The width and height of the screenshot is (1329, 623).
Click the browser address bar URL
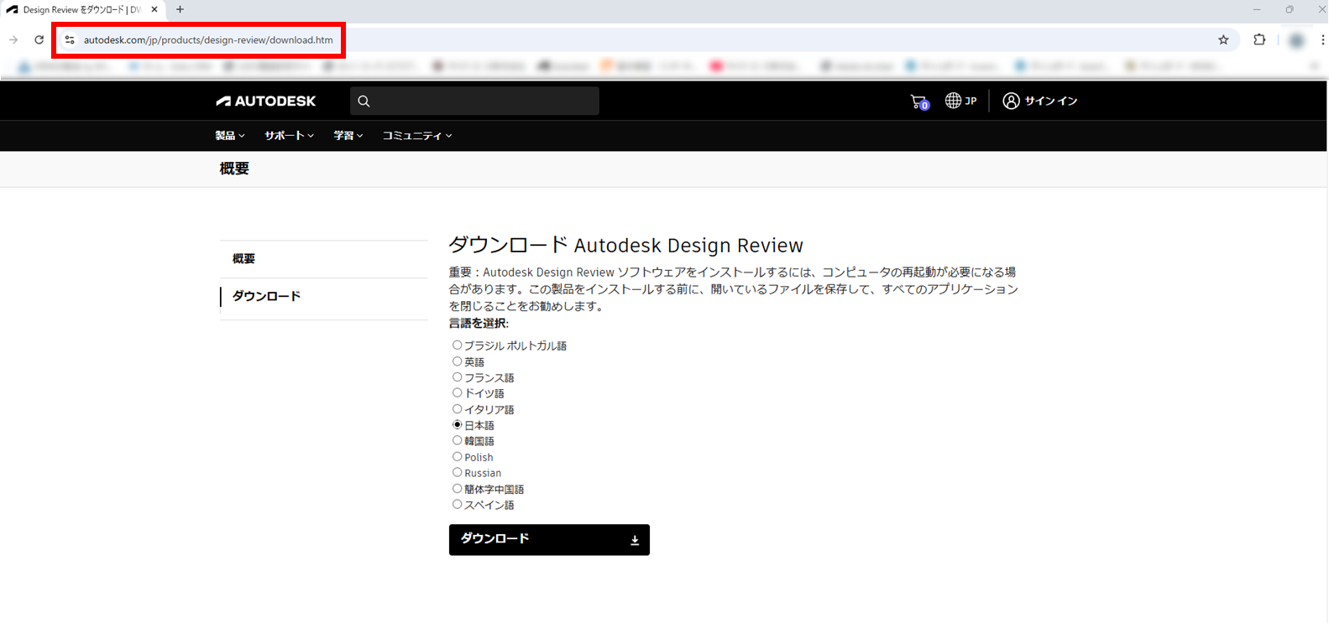click(x=208, y=40)
